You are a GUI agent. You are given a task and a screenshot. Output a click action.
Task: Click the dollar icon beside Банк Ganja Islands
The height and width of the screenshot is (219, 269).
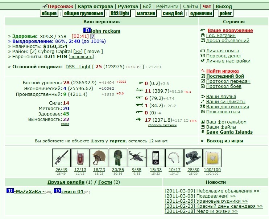203,132
